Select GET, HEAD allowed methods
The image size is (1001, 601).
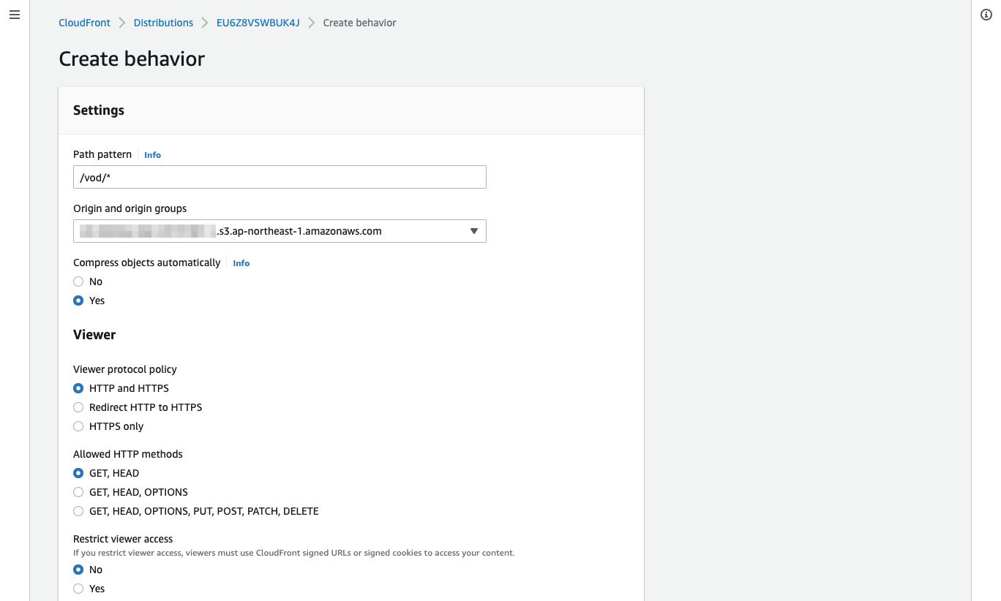click(78, 473)
